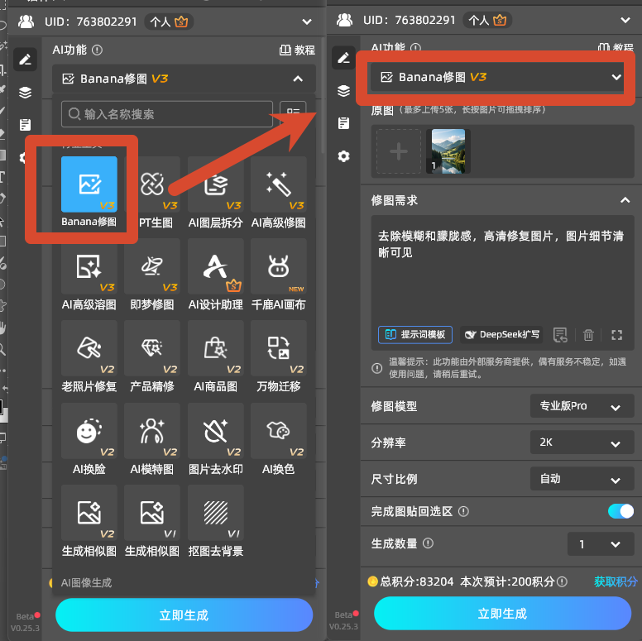
Task: Delete prompt text with trash icon
Action: pyautogui.click(x=588, y=335)
